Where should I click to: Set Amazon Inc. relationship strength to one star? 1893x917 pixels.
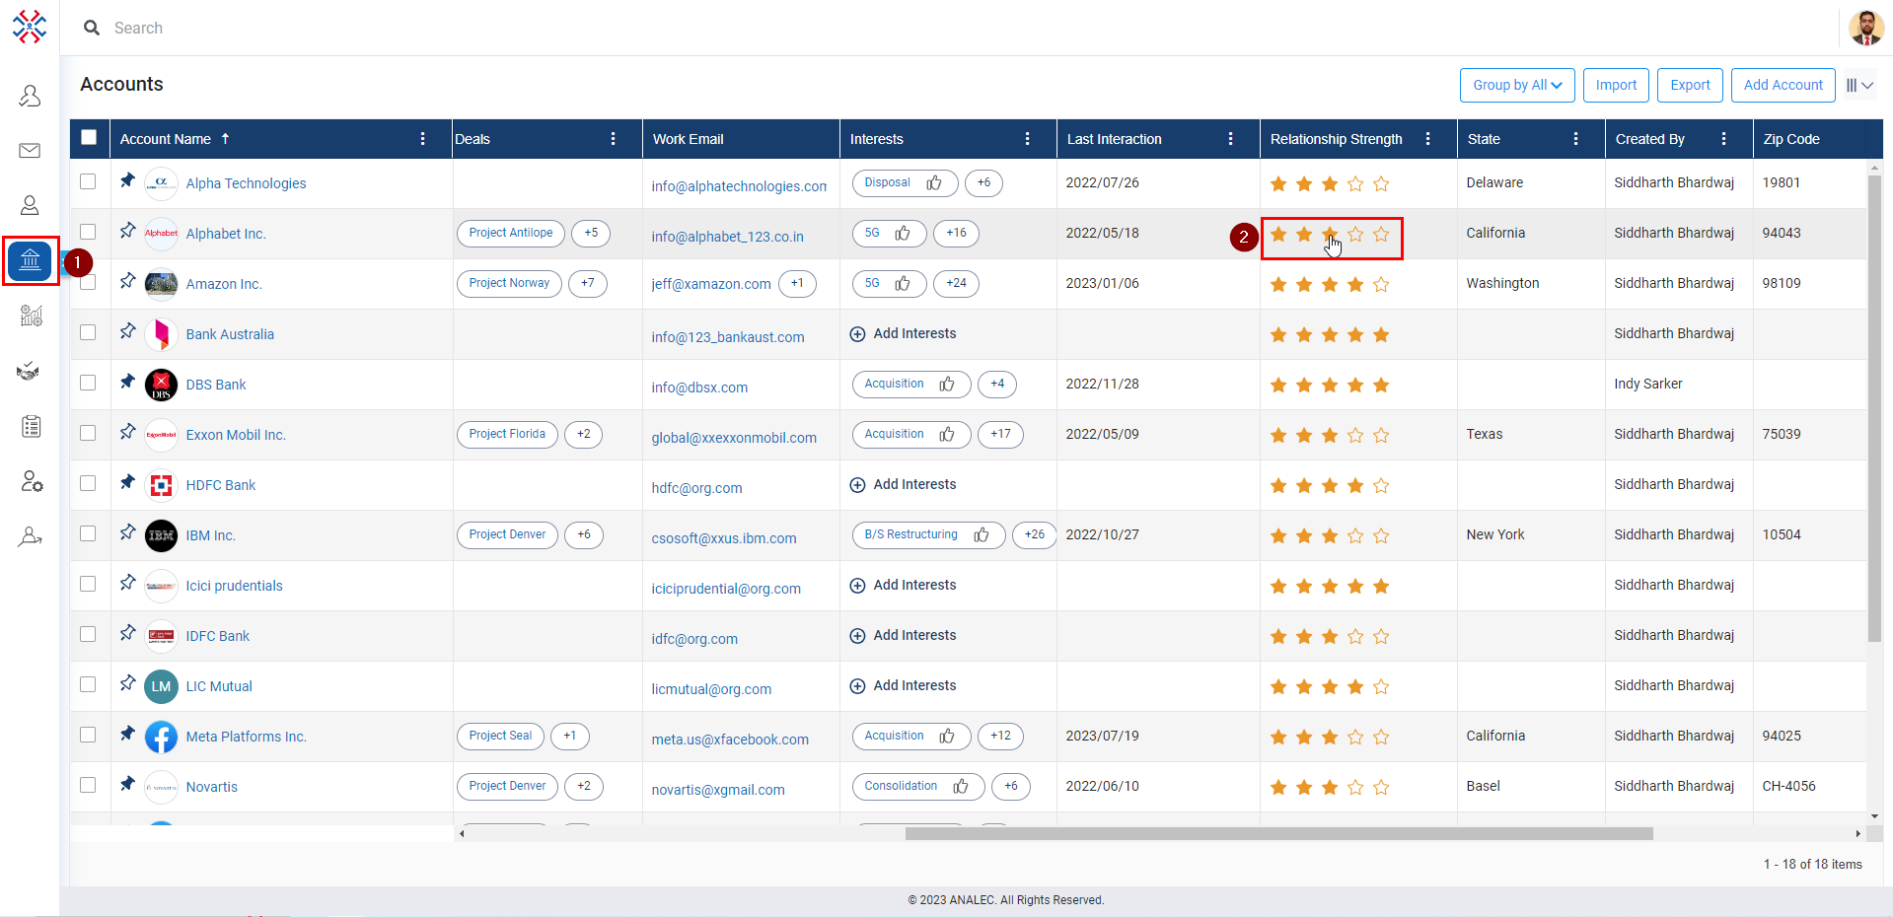pos(1278,284)
